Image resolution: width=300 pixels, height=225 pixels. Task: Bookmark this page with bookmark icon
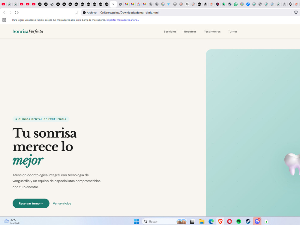pyautogui.click(x=76, y=13)
